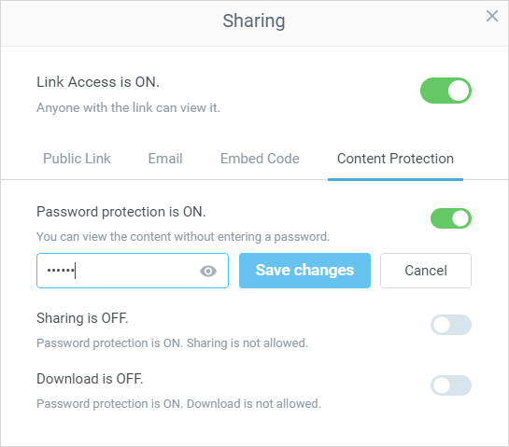The width and height of the screenshot is (509, 447).
Task: Go to the Embed Code tab
Action: (x=260, y=159)
